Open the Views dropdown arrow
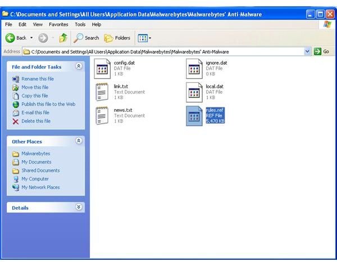This screenshot has height=262, width=337. pos(150,38)
